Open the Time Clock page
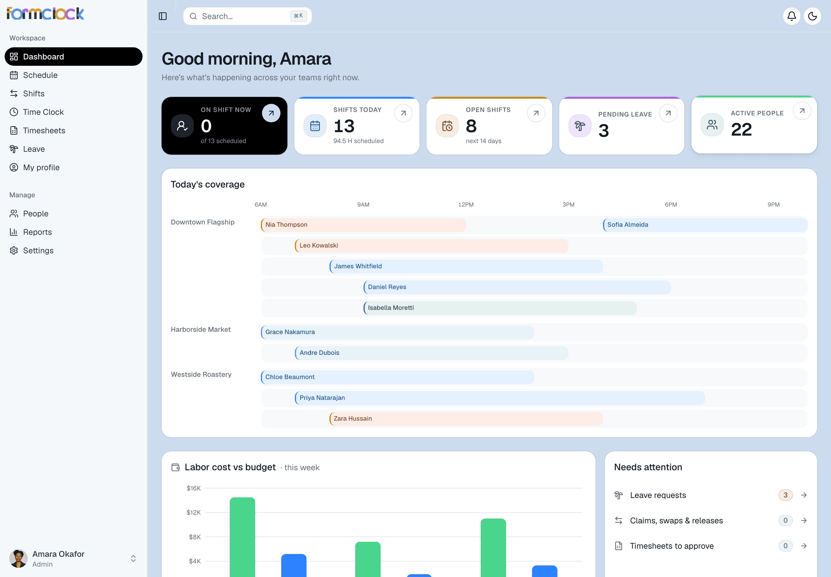This screenshot has width=831, height=577. point(73,112)
